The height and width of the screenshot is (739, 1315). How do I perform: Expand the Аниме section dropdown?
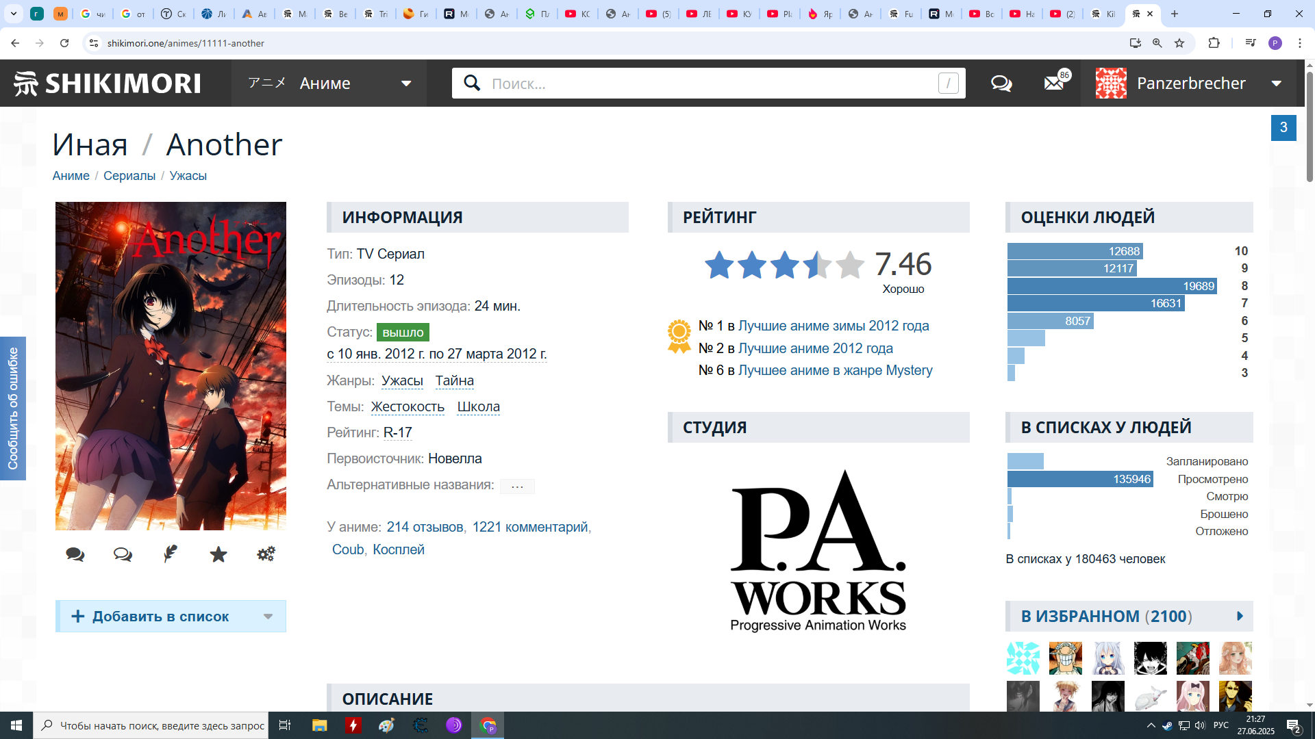click(x=406, y=83)
